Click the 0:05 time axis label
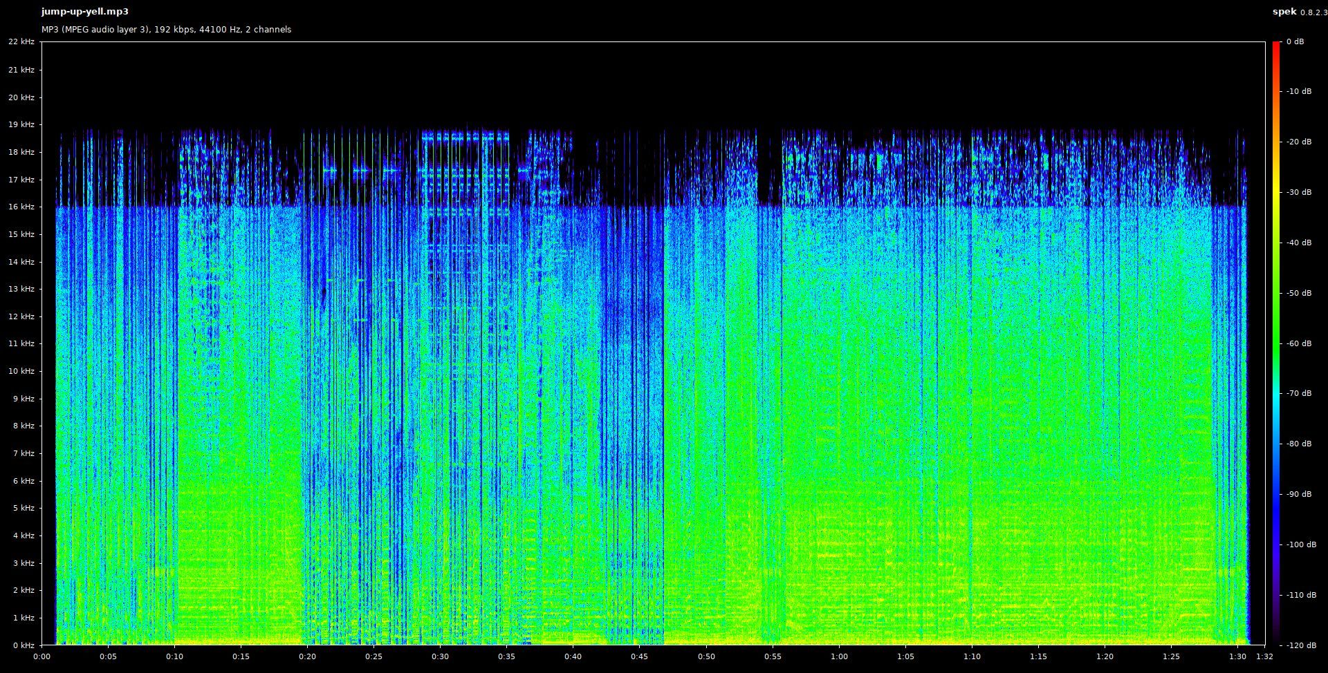Screen dimensions: 1328x673 coord(108,656)
